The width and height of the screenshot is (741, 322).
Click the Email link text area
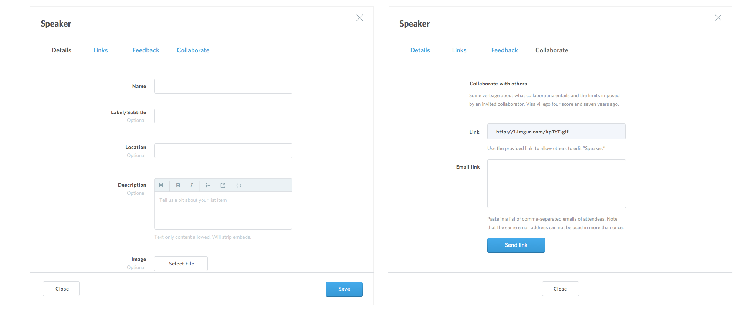[556, 184]
